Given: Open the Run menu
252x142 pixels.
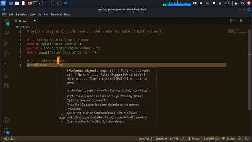Looking at the screenshot, I should point(46,15).
